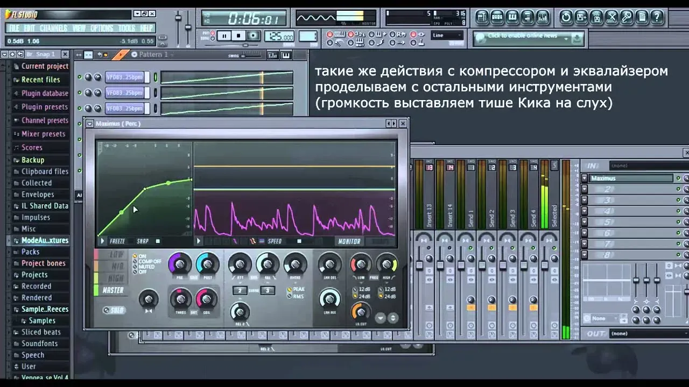Click the record button in transport

(x=254, y=36)
